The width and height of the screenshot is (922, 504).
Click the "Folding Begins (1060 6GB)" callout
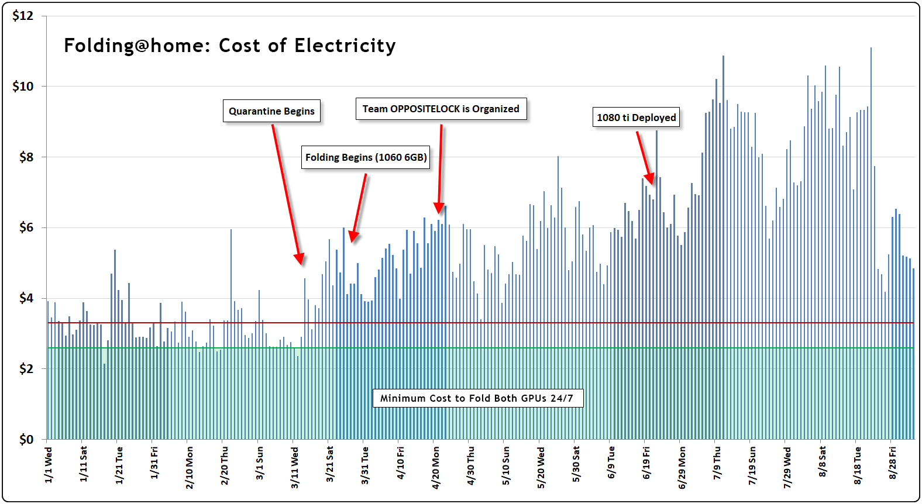(366, 157)
